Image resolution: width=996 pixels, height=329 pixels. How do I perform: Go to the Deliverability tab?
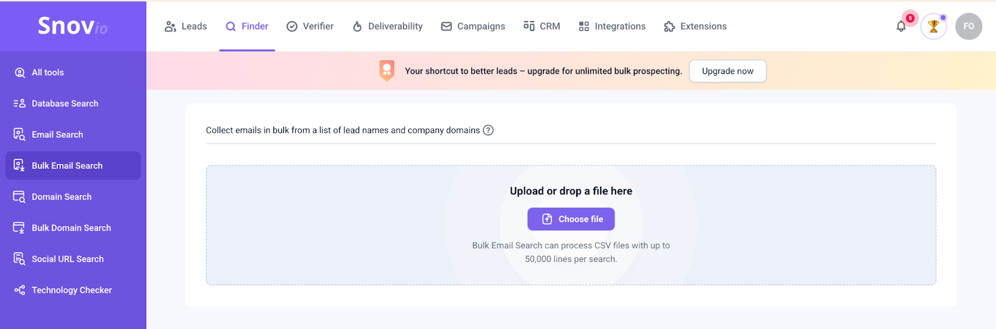[x=387, y=26]
